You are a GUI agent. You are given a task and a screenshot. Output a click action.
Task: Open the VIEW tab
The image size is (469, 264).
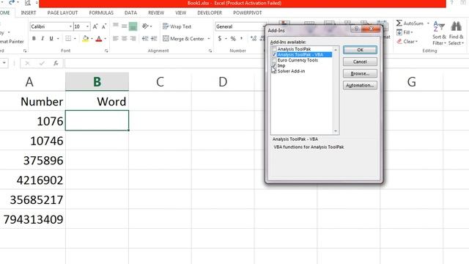tap(181, 13)
